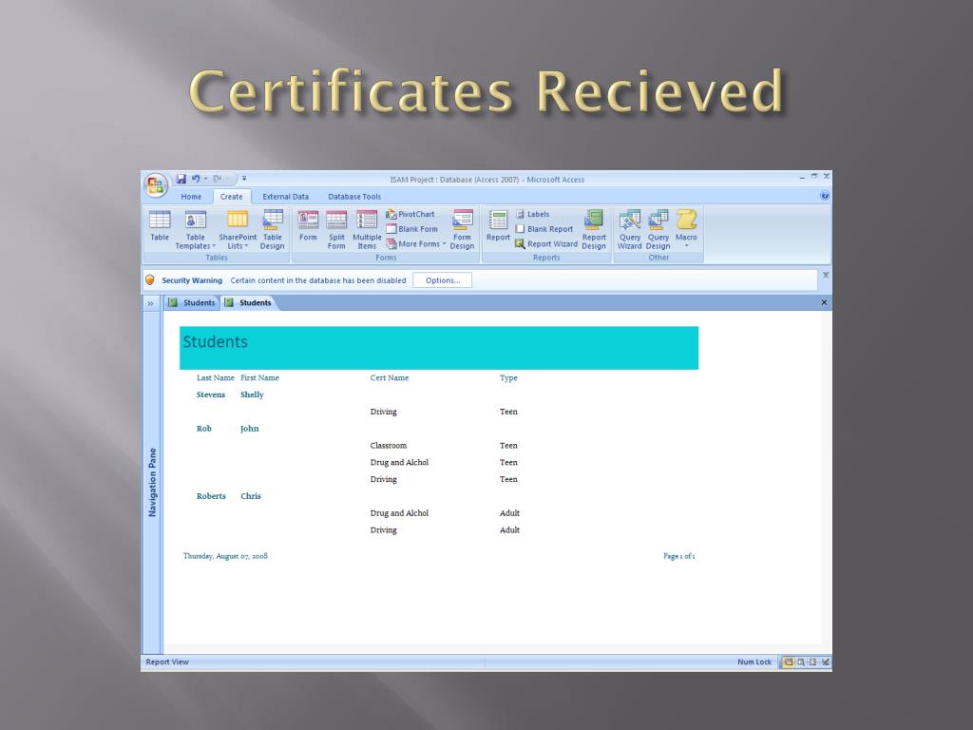
Task: Click the Office button logo
Action: tap(154, 182)
